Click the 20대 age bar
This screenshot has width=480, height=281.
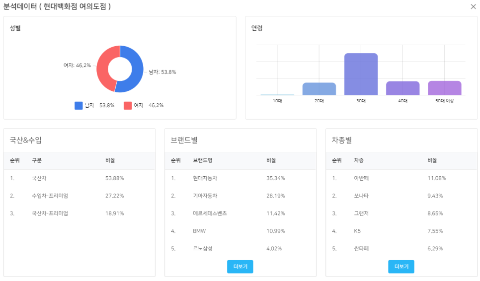(x=319, y=89)
